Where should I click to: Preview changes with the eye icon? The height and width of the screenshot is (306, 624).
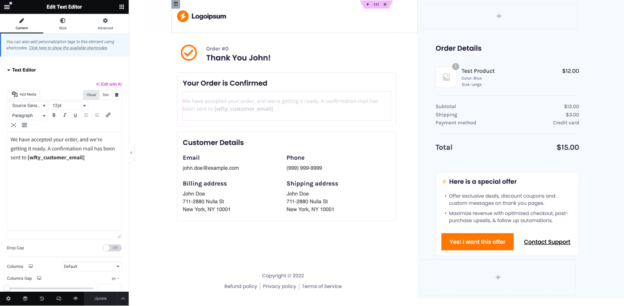(75, 299)
